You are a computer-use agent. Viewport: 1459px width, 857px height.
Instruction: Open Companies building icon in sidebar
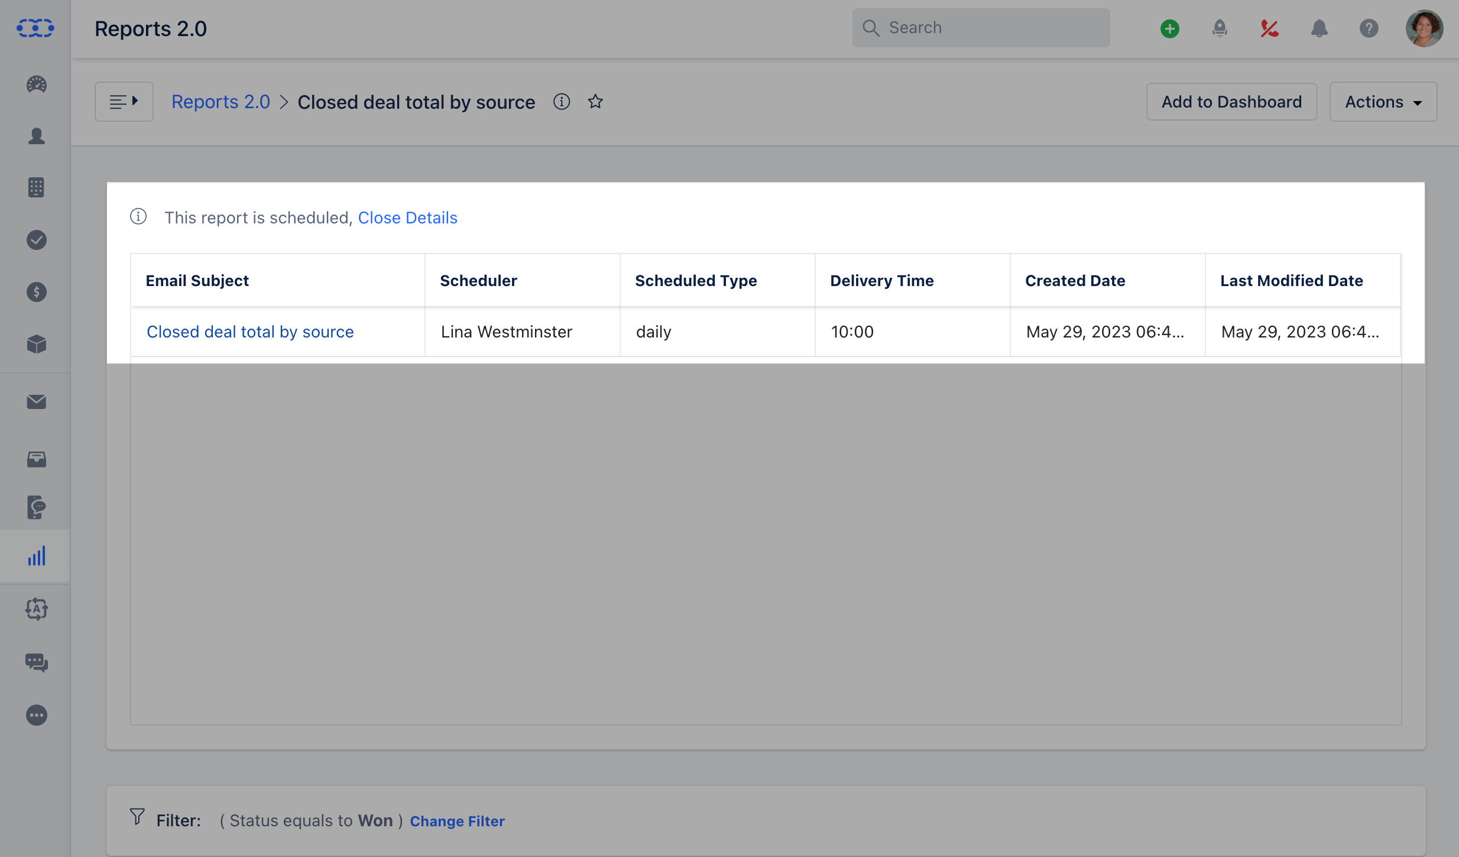36,187
